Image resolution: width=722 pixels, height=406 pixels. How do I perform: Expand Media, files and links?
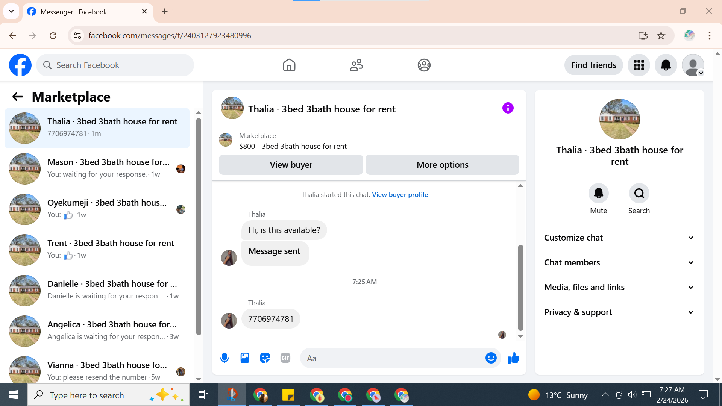(x=619, y=287)
